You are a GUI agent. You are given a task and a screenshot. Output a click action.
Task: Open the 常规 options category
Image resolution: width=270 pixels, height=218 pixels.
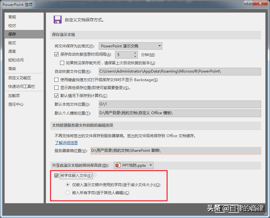(x=24, y=17)
